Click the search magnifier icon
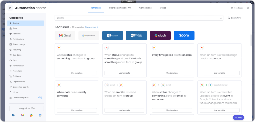 pyautogui.click(x=220, y=18)
